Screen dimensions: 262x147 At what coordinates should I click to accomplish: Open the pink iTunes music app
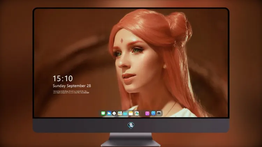147,113
